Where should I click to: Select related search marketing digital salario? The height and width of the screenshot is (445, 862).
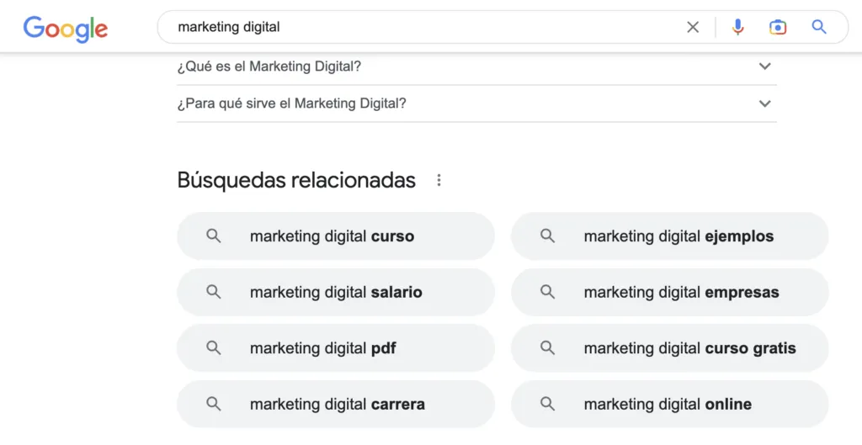tap(335, 292)
